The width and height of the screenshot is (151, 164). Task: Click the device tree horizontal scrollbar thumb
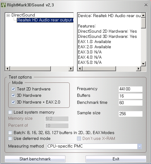pos(30,69)
